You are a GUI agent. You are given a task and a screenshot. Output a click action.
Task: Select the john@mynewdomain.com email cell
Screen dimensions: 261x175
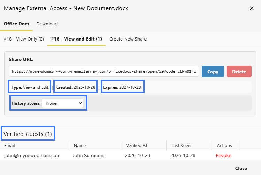click(32, 155)
